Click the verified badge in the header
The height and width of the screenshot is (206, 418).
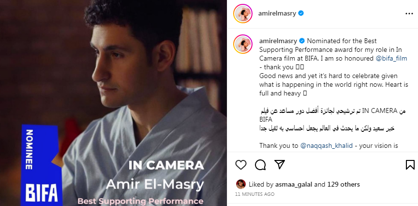(x=301, y=14)
